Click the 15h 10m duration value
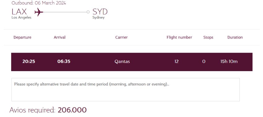The image size is (263, 117). [229, 61]
